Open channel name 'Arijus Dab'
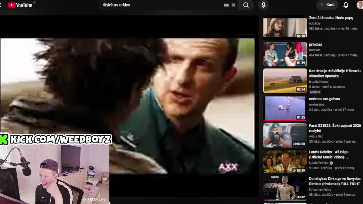Screen dimensions: 363x204 (x=316, y=136)
